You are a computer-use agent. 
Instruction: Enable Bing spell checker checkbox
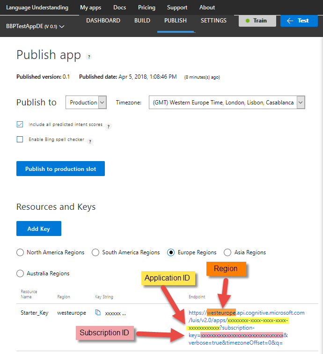tap(20, 139)
